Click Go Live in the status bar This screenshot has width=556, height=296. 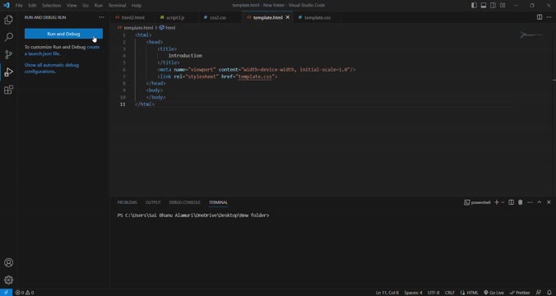point(493,293)
